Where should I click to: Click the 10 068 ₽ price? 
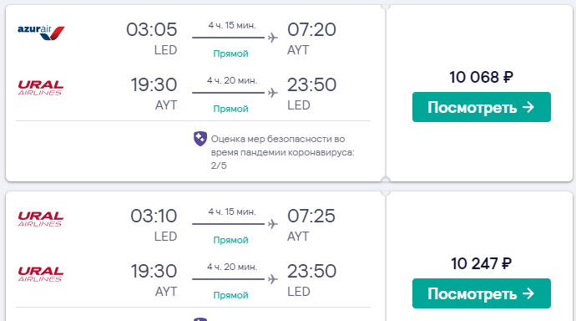[x=481, y=77]
